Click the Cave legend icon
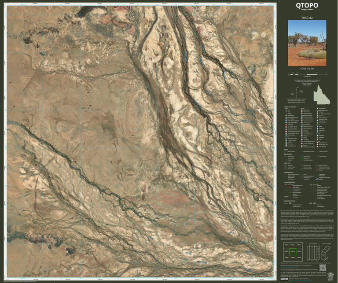338x283 pixels. (x=317, y=139)
